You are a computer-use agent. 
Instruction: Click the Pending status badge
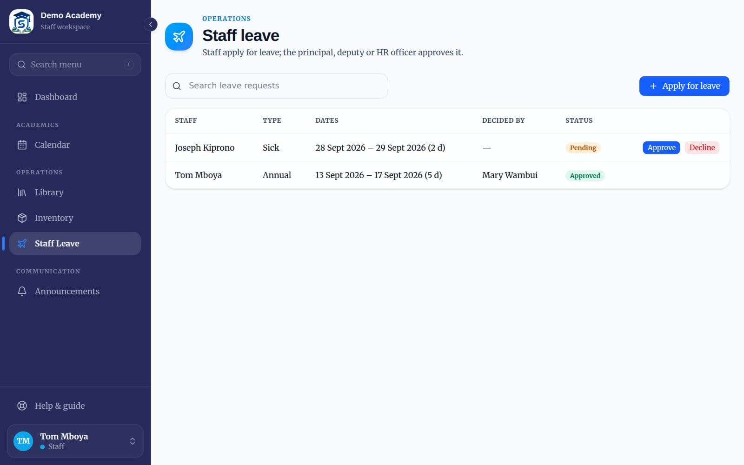(x=583, y=148)
